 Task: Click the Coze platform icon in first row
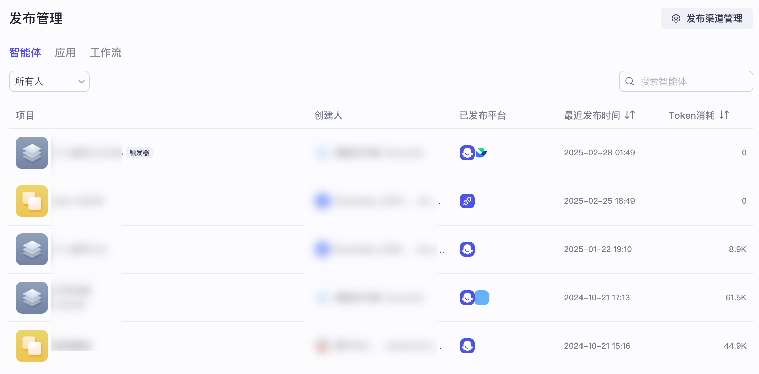467,153
